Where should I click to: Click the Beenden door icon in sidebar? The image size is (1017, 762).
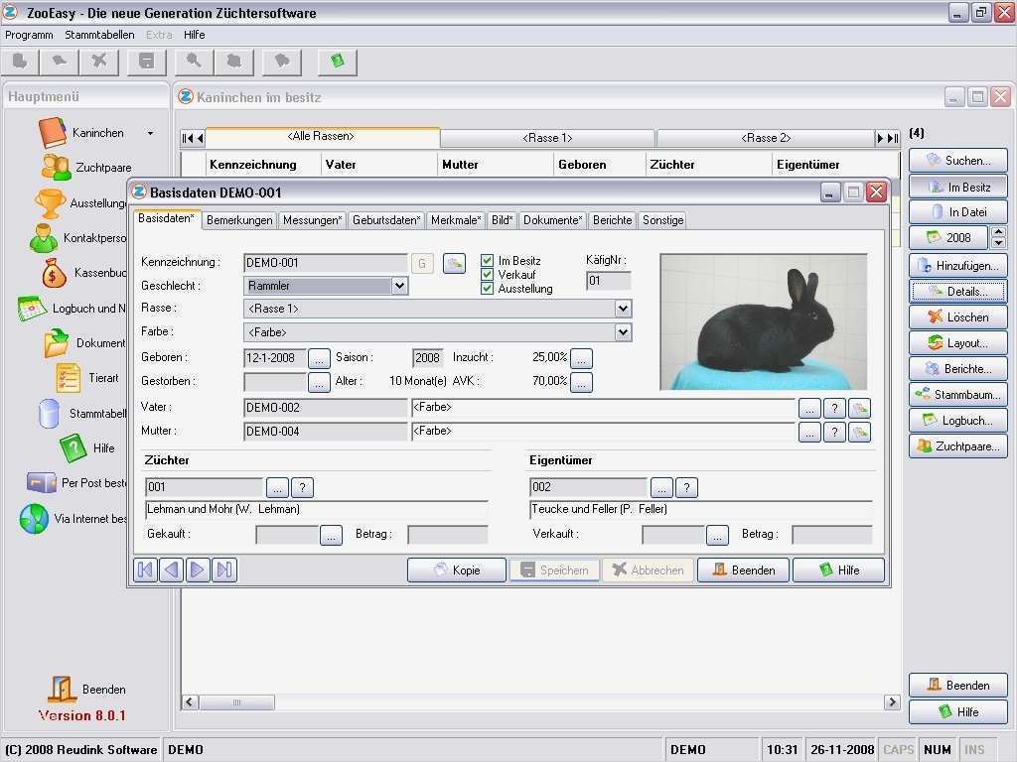coord(62,689)
